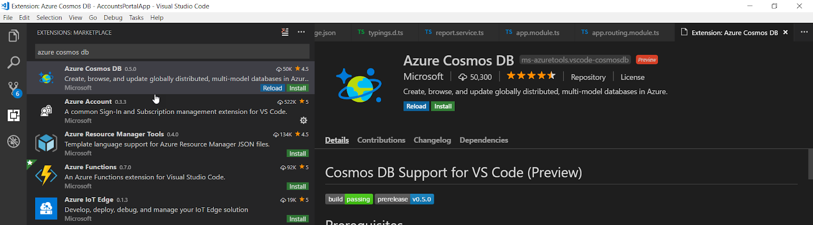Click the Microsoft publisher link
The height and width of the screenshot is (225, 813).
coord(423,77)
